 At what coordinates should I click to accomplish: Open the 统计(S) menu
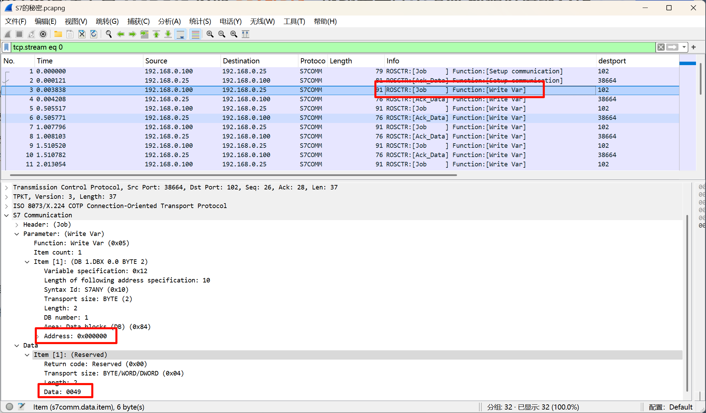tap(200, 21)
